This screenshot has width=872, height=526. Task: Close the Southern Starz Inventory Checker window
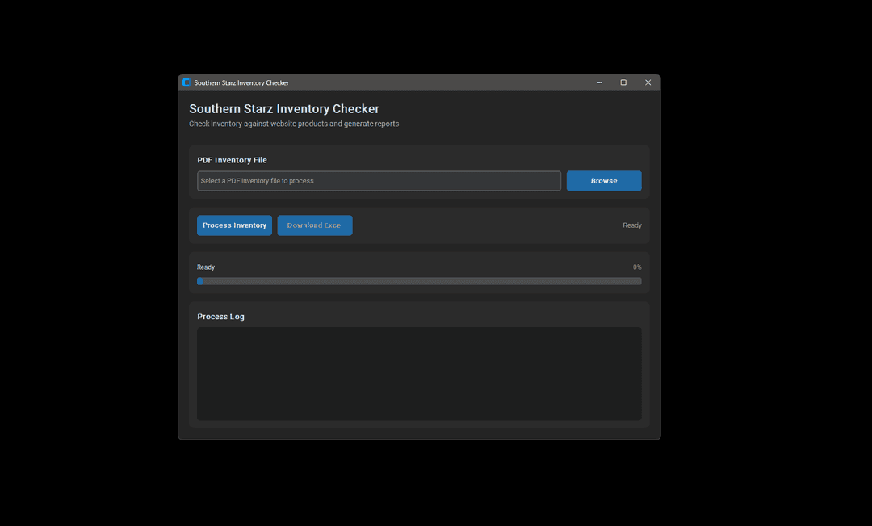[648, 82]
